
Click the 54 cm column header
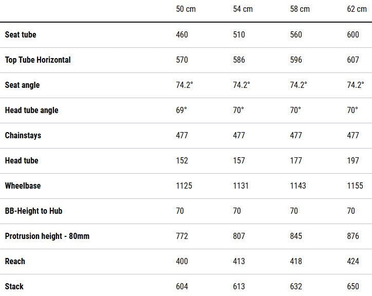[x=243, y=9]
